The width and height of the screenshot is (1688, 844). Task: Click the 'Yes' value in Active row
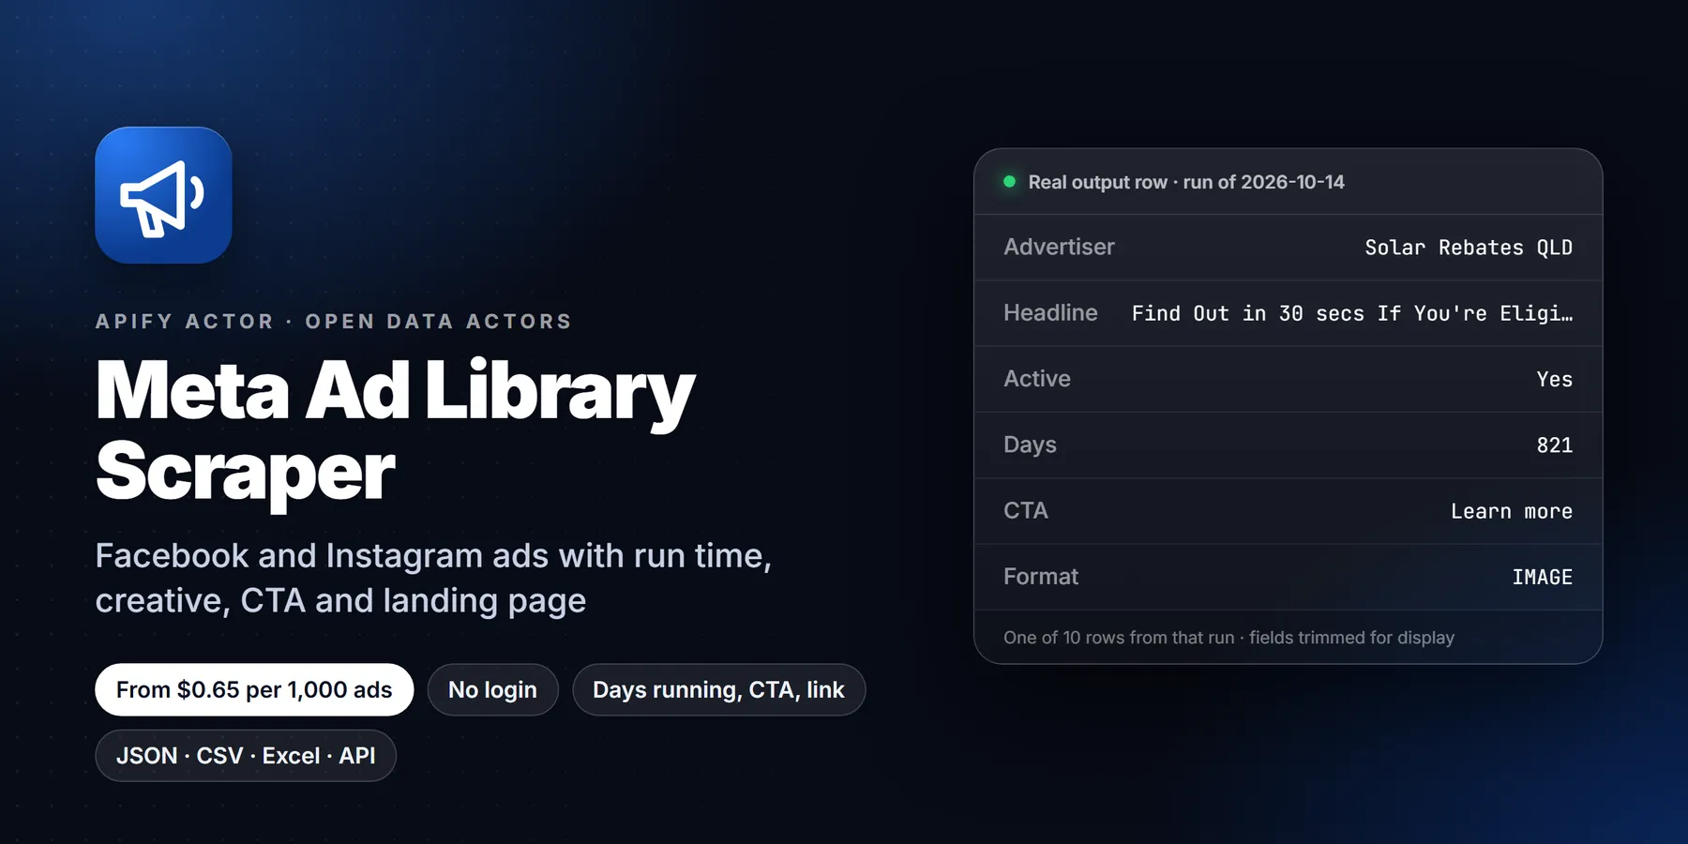(x=1555, y=380)
